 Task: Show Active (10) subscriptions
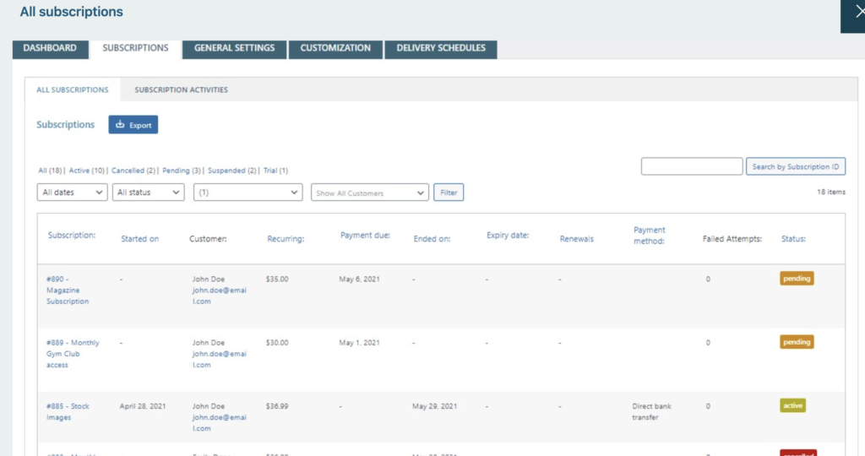[x=87, y=171]
